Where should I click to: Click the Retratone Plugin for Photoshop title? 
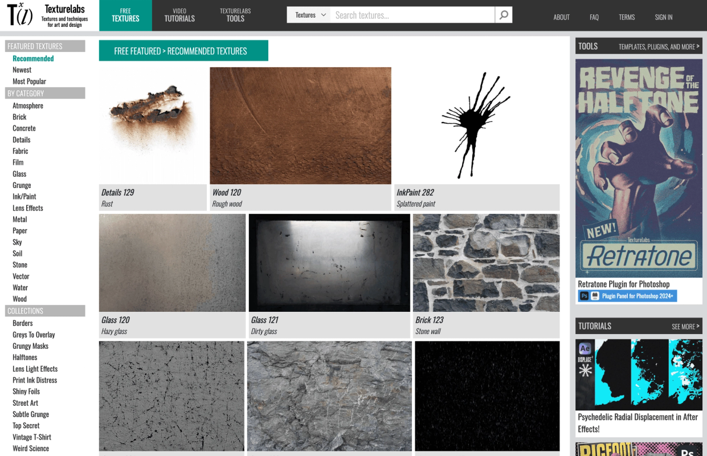click(x=624, y=284)
